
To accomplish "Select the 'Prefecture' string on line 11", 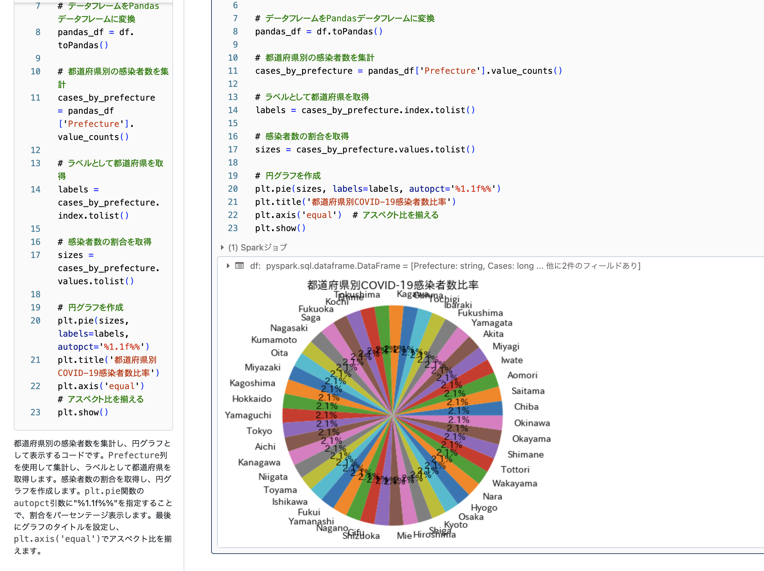I will (x=449, y=70).
